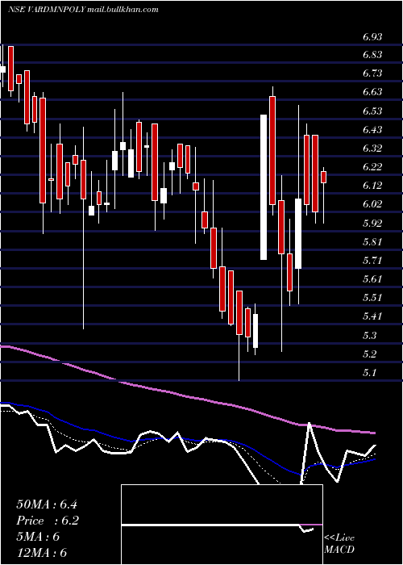
Task: Click the Live MACD label
Action: [x=339, y=544]
